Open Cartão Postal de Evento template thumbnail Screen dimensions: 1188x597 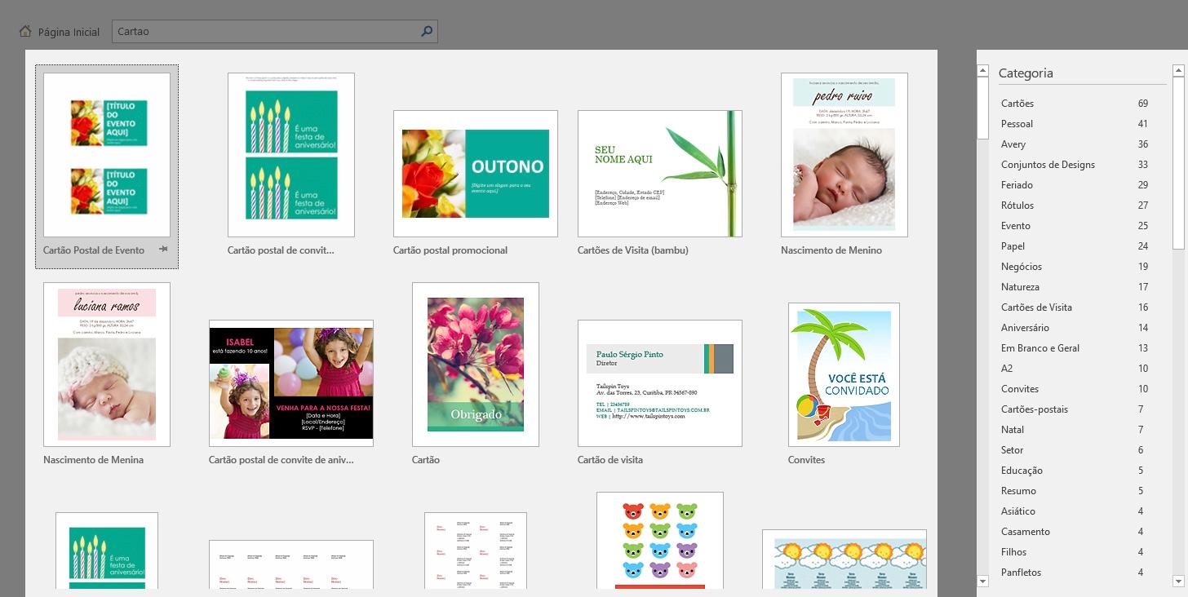click(107, 155)
